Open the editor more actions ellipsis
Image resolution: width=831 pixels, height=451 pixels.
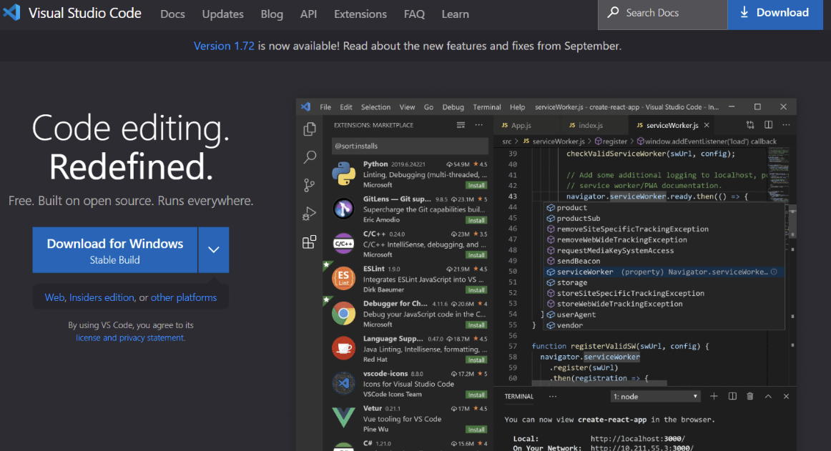pos(787,125)
